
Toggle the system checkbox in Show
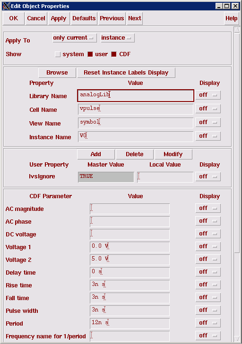click(58, 54)
